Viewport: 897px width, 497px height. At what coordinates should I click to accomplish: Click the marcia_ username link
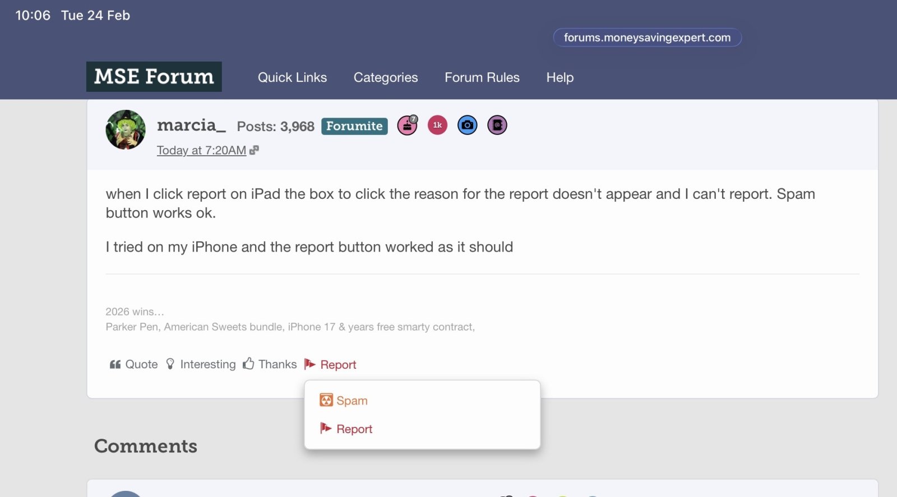191,125
